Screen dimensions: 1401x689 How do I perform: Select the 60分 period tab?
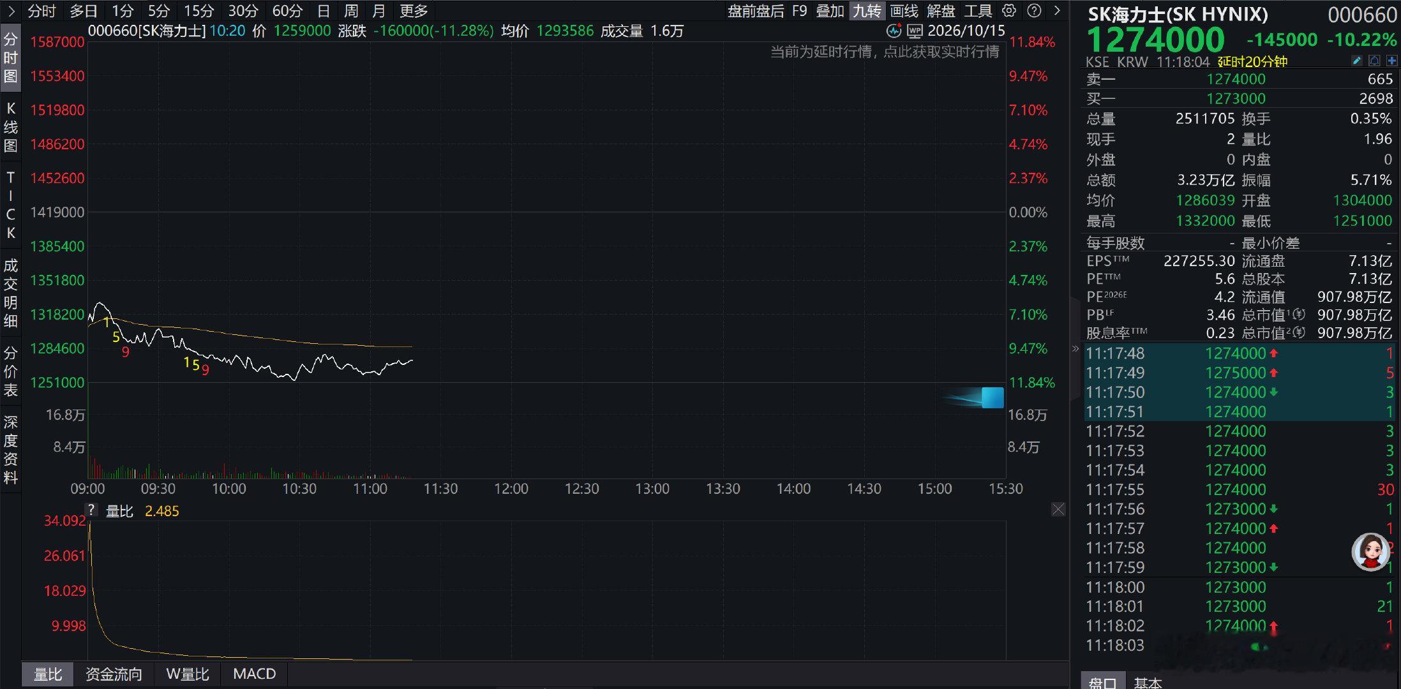tap(287, 11)
